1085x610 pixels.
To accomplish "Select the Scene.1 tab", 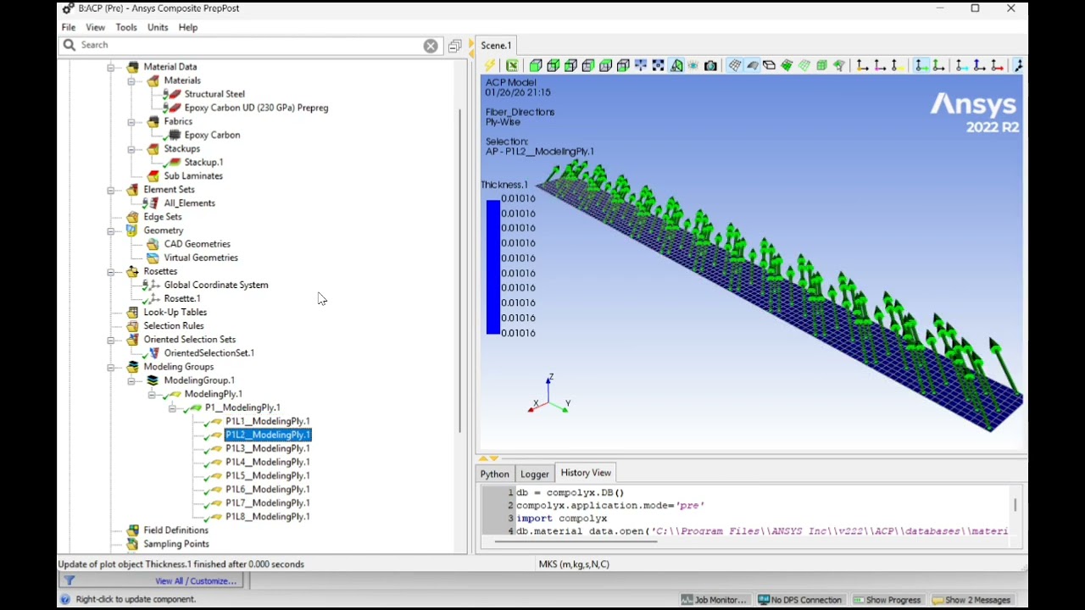I will [497, 45].
